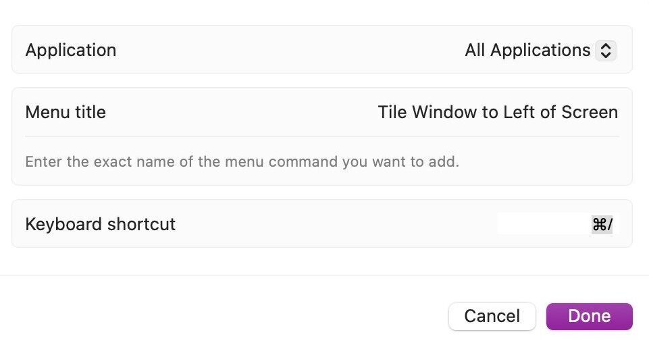Click the word 'Window' in Menu title
Viewport: 649px width, 349px height.
(x=444, y=112)
